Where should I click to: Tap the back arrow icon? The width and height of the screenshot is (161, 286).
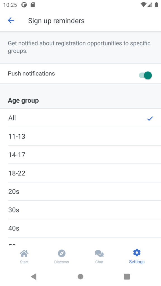coord(11,20)
